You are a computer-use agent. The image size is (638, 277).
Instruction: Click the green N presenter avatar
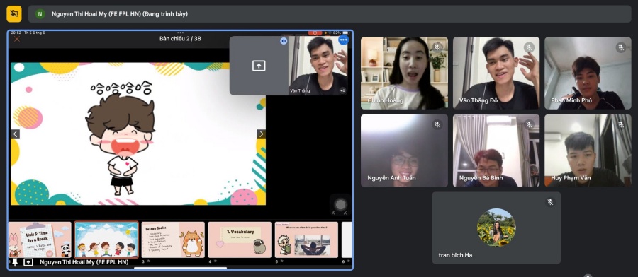coord(40,14)
